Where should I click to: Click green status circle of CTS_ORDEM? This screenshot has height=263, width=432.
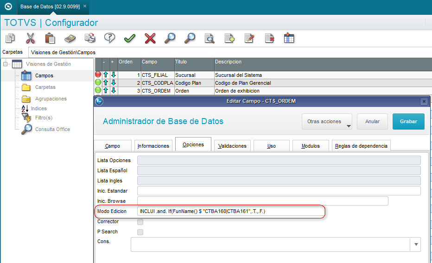98,90
